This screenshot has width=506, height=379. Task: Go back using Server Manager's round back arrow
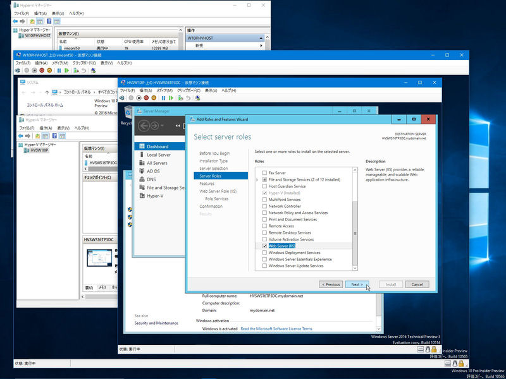pyautogui.click(x=144, y=125)
